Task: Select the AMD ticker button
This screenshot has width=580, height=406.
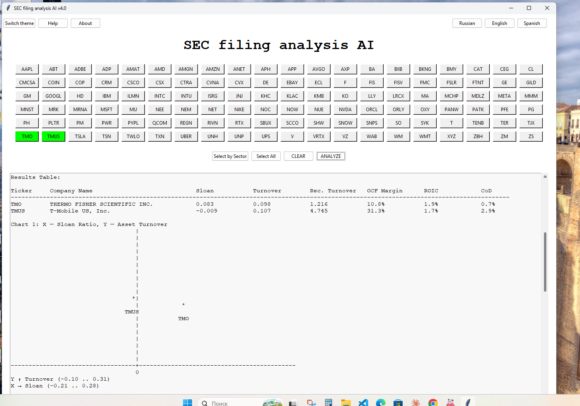Action: pyautogui.click(x=160, y=69)
